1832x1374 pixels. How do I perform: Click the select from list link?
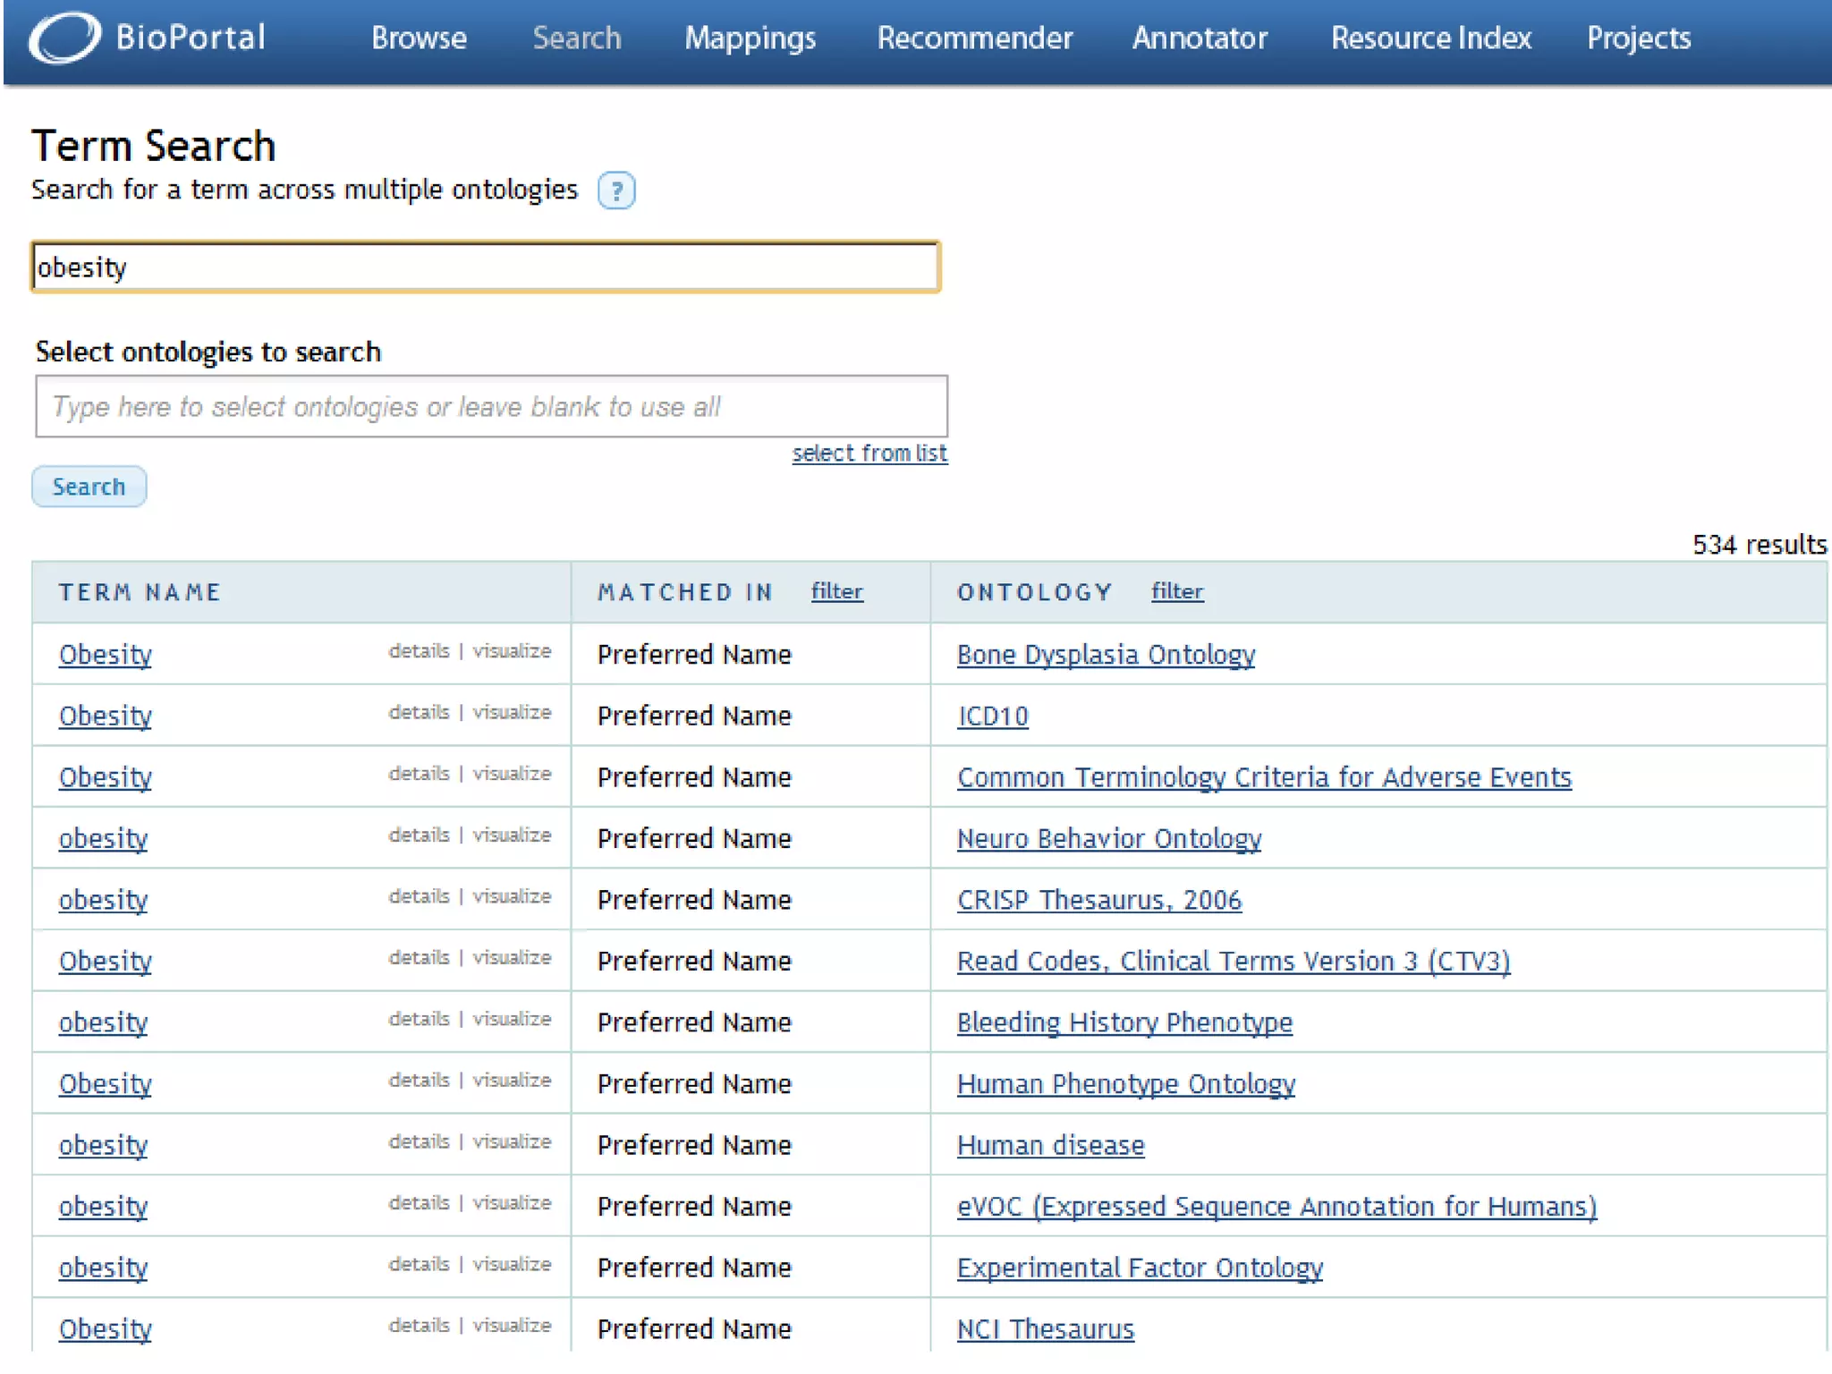pos(869,454)
